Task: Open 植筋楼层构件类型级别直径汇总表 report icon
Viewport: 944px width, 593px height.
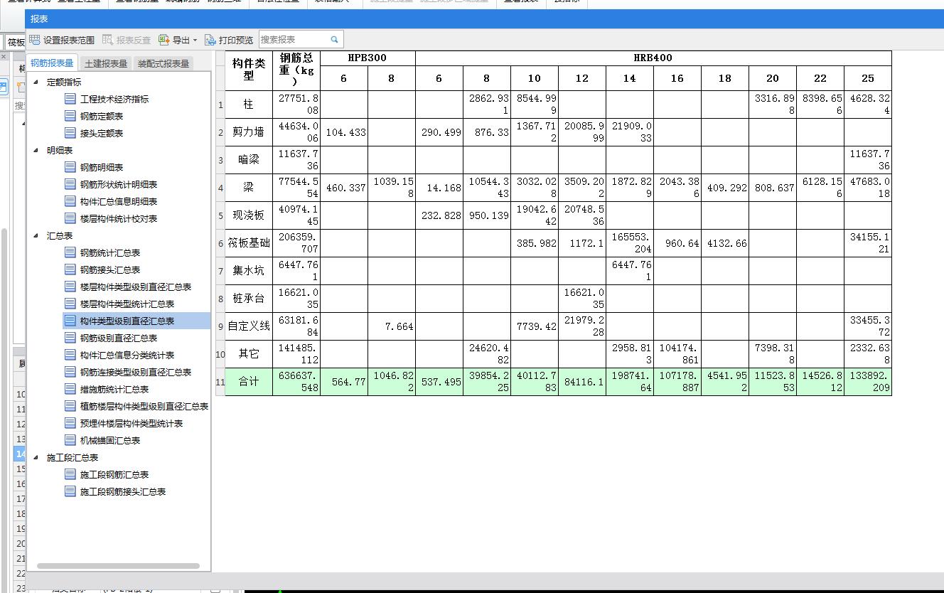Action: tap(70, 406)
